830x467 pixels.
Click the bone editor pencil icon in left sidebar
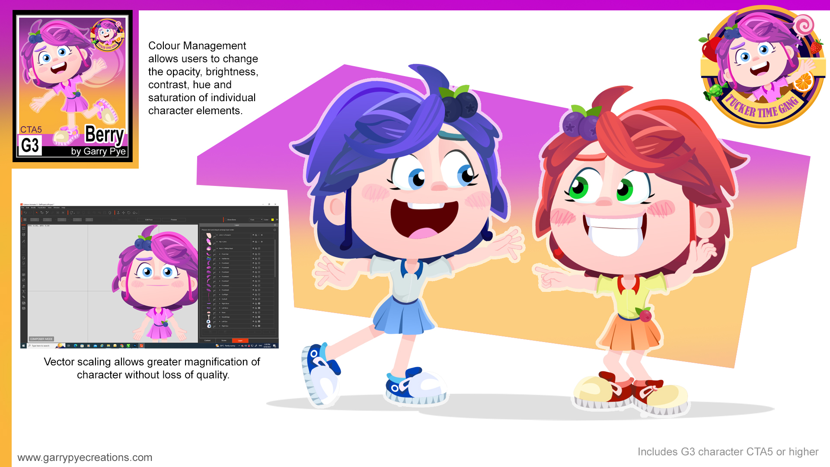23,241
